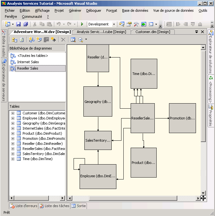The image size is (215, 216).
Task: Open the Zoom level dropdown arrow
Action: click(x=86, y=40)
